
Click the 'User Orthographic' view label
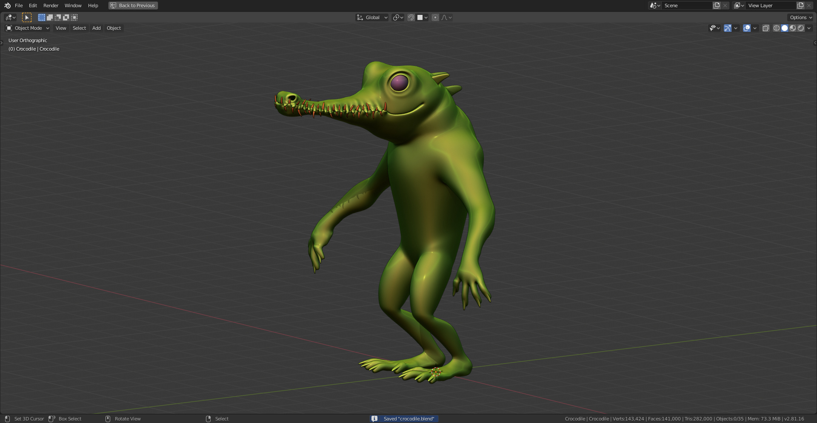[28, 40]
